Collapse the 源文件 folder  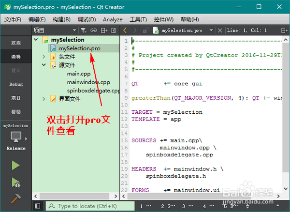click(x=44, y=65)
